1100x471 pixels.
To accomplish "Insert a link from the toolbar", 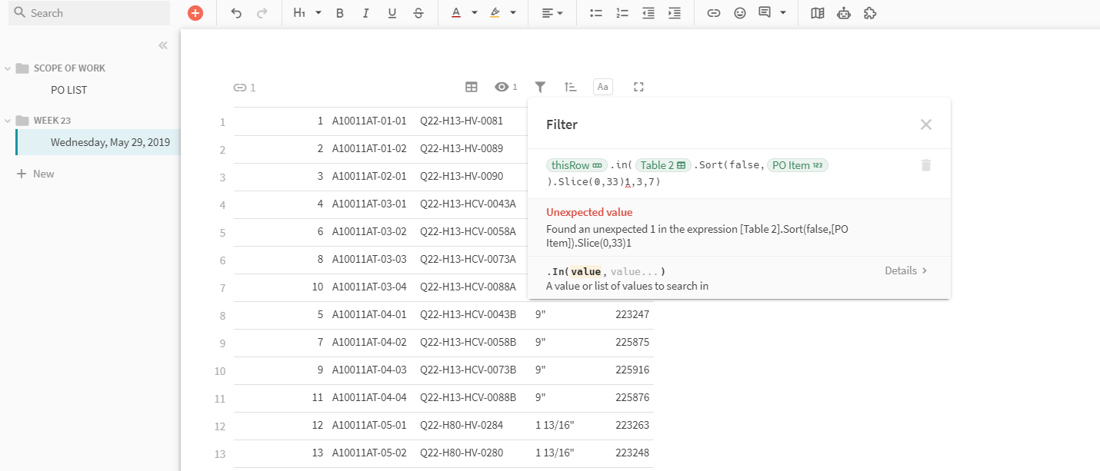I will 714,13.
